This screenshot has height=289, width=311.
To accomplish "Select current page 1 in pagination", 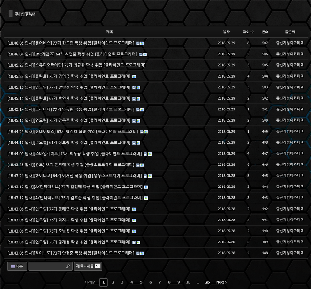I will click(104, 282).
